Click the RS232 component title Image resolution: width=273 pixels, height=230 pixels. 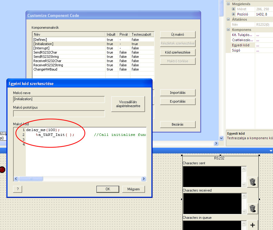[219, 158]
